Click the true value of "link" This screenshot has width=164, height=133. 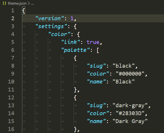click(x=93, y=42)
